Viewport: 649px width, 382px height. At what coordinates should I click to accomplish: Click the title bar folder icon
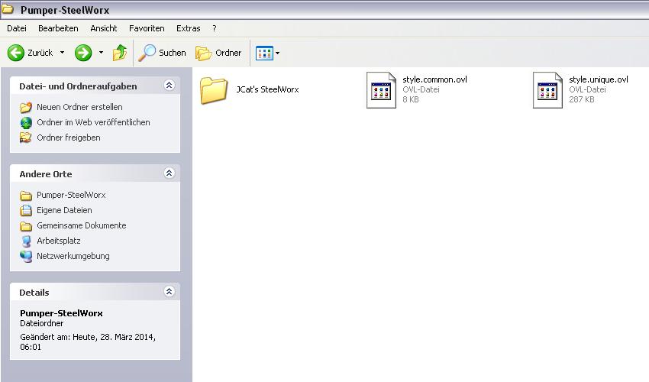8,8
